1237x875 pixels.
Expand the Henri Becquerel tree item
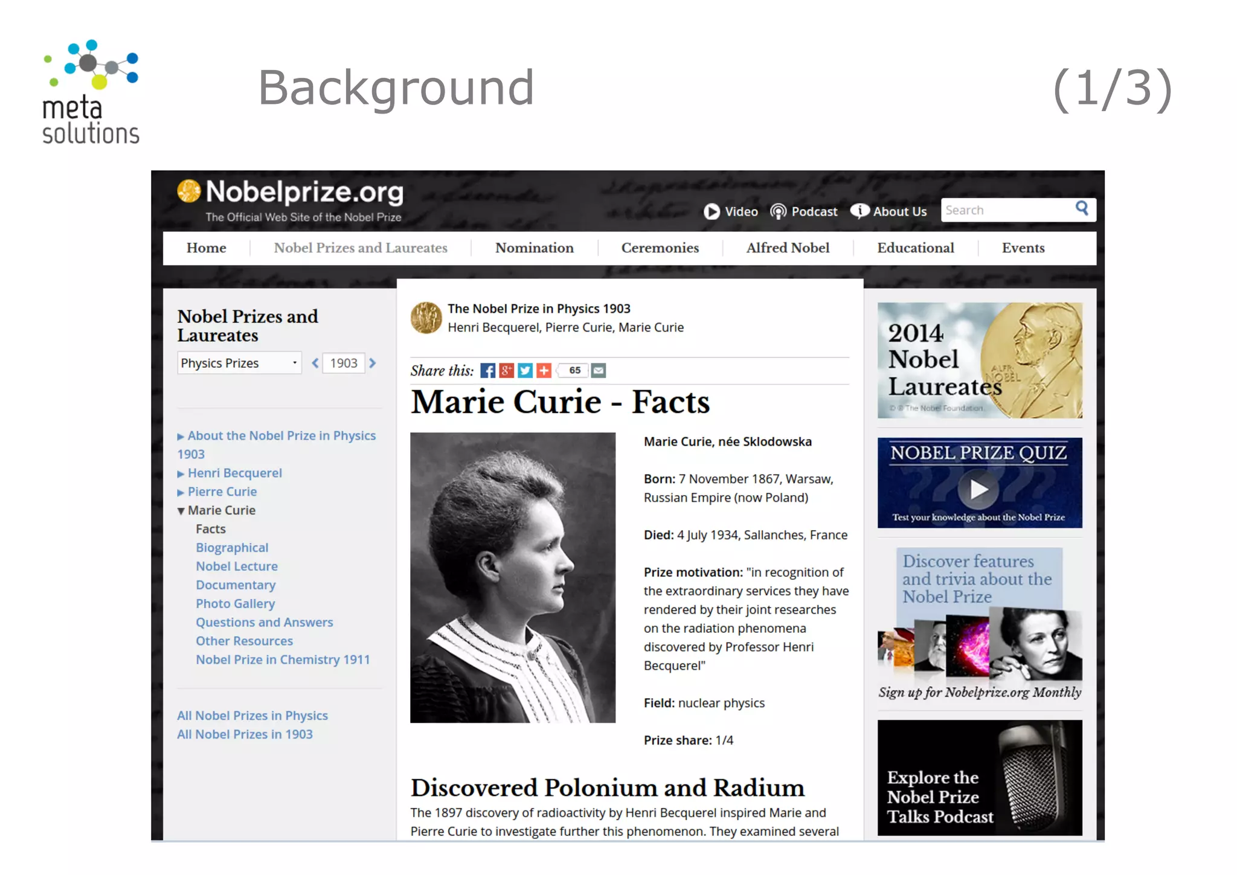pyautogui.click(x=181, y=474)
